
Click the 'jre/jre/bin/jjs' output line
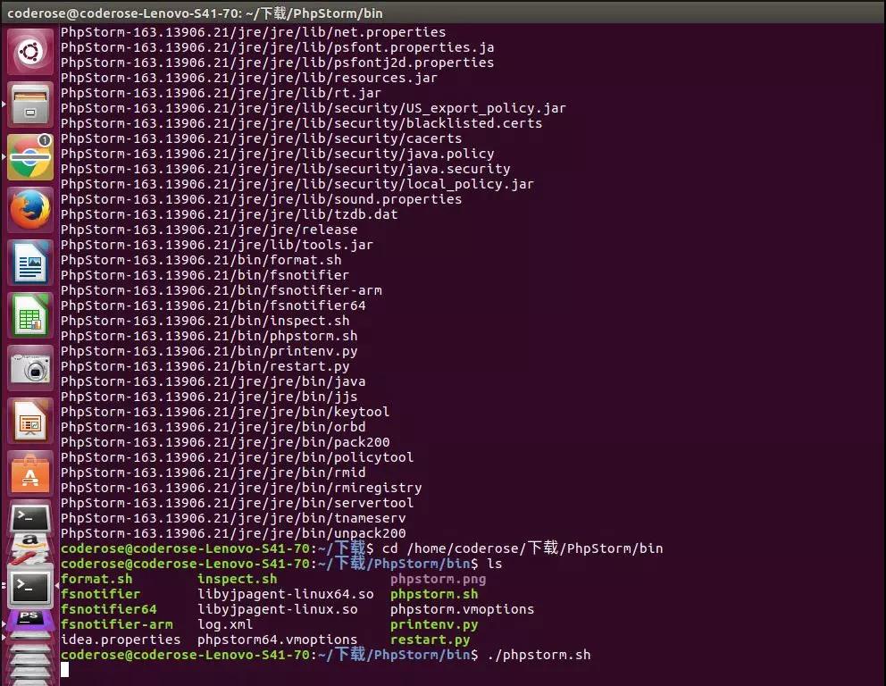point(209,397)
